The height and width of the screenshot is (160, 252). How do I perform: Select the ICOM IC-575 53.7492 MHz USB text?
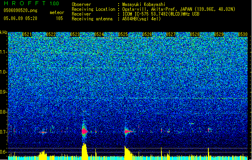pyautogui.click(x=161, y=14)
